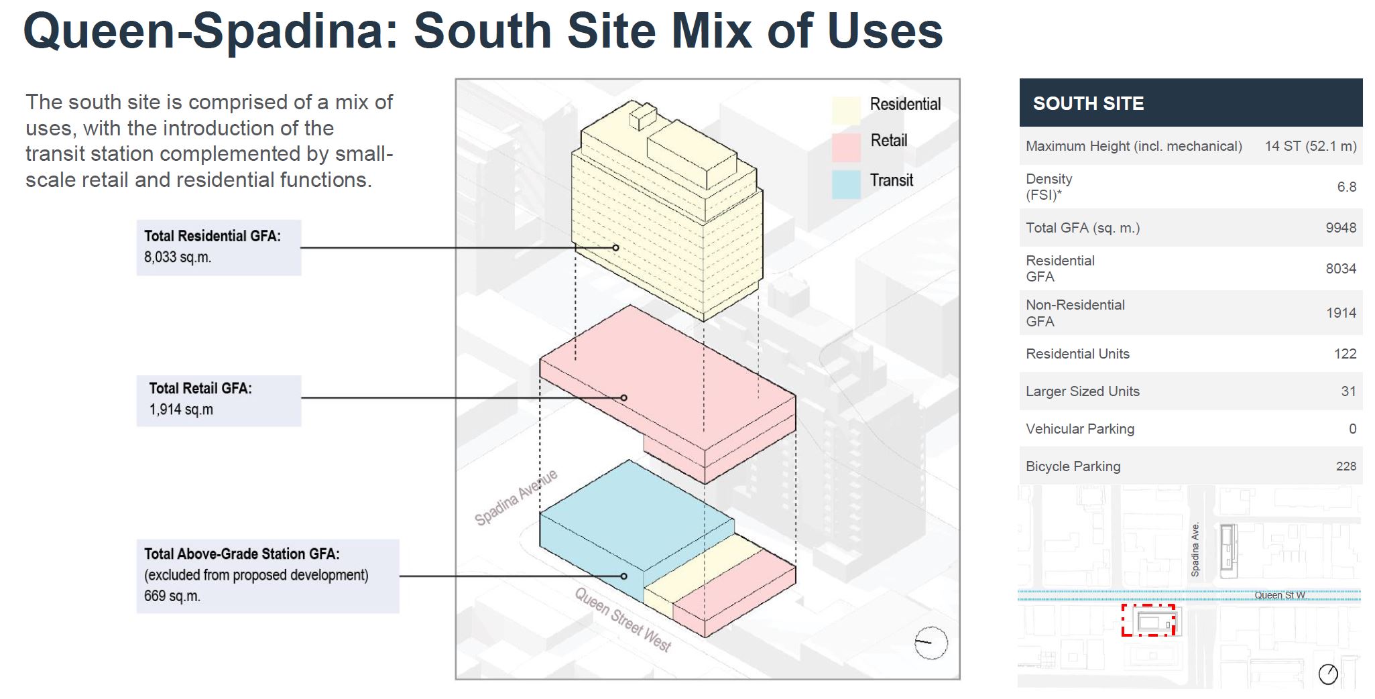Viewport: 1375px width, 699px height.
Task: Click the SOUTH SITE table header
Action: (1190, 103)
